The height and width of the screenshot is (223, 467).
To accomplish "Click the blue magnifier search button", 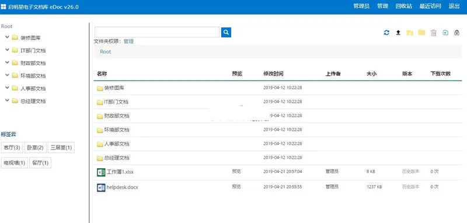I will click(x=226, y=32).
